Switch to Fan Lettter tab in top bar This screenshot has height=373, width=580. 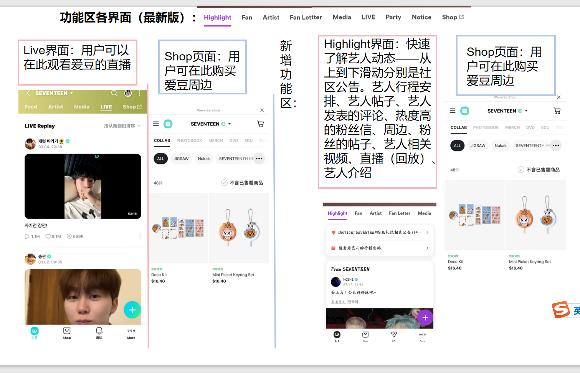[x=306, y=17]
